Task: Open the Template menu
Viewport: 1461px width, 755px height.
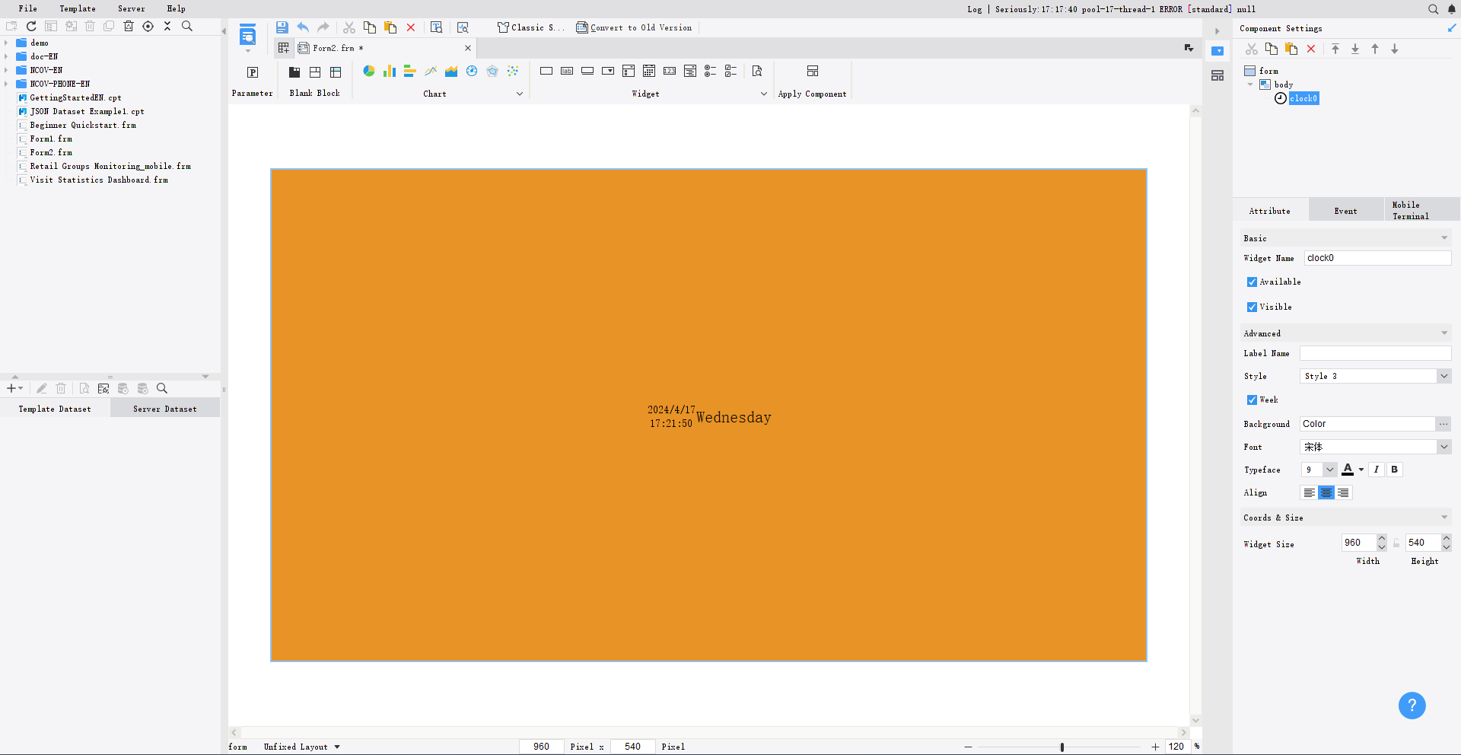Action: tap(78, 8)
